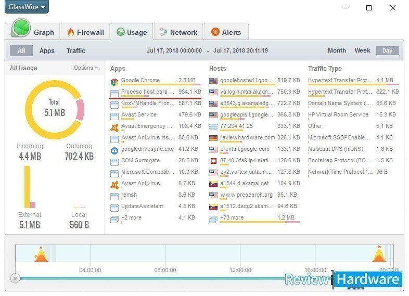Select the HP Virtual Room Service entry
The height and width of the screenshot is (296, 409).
pos(353,115)
